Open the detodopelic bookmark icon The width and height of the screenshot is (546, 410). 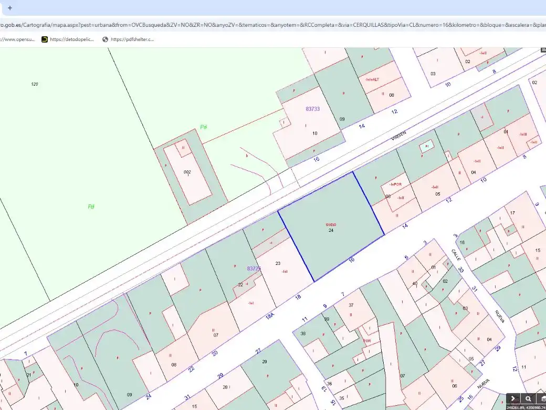[45, 39]
